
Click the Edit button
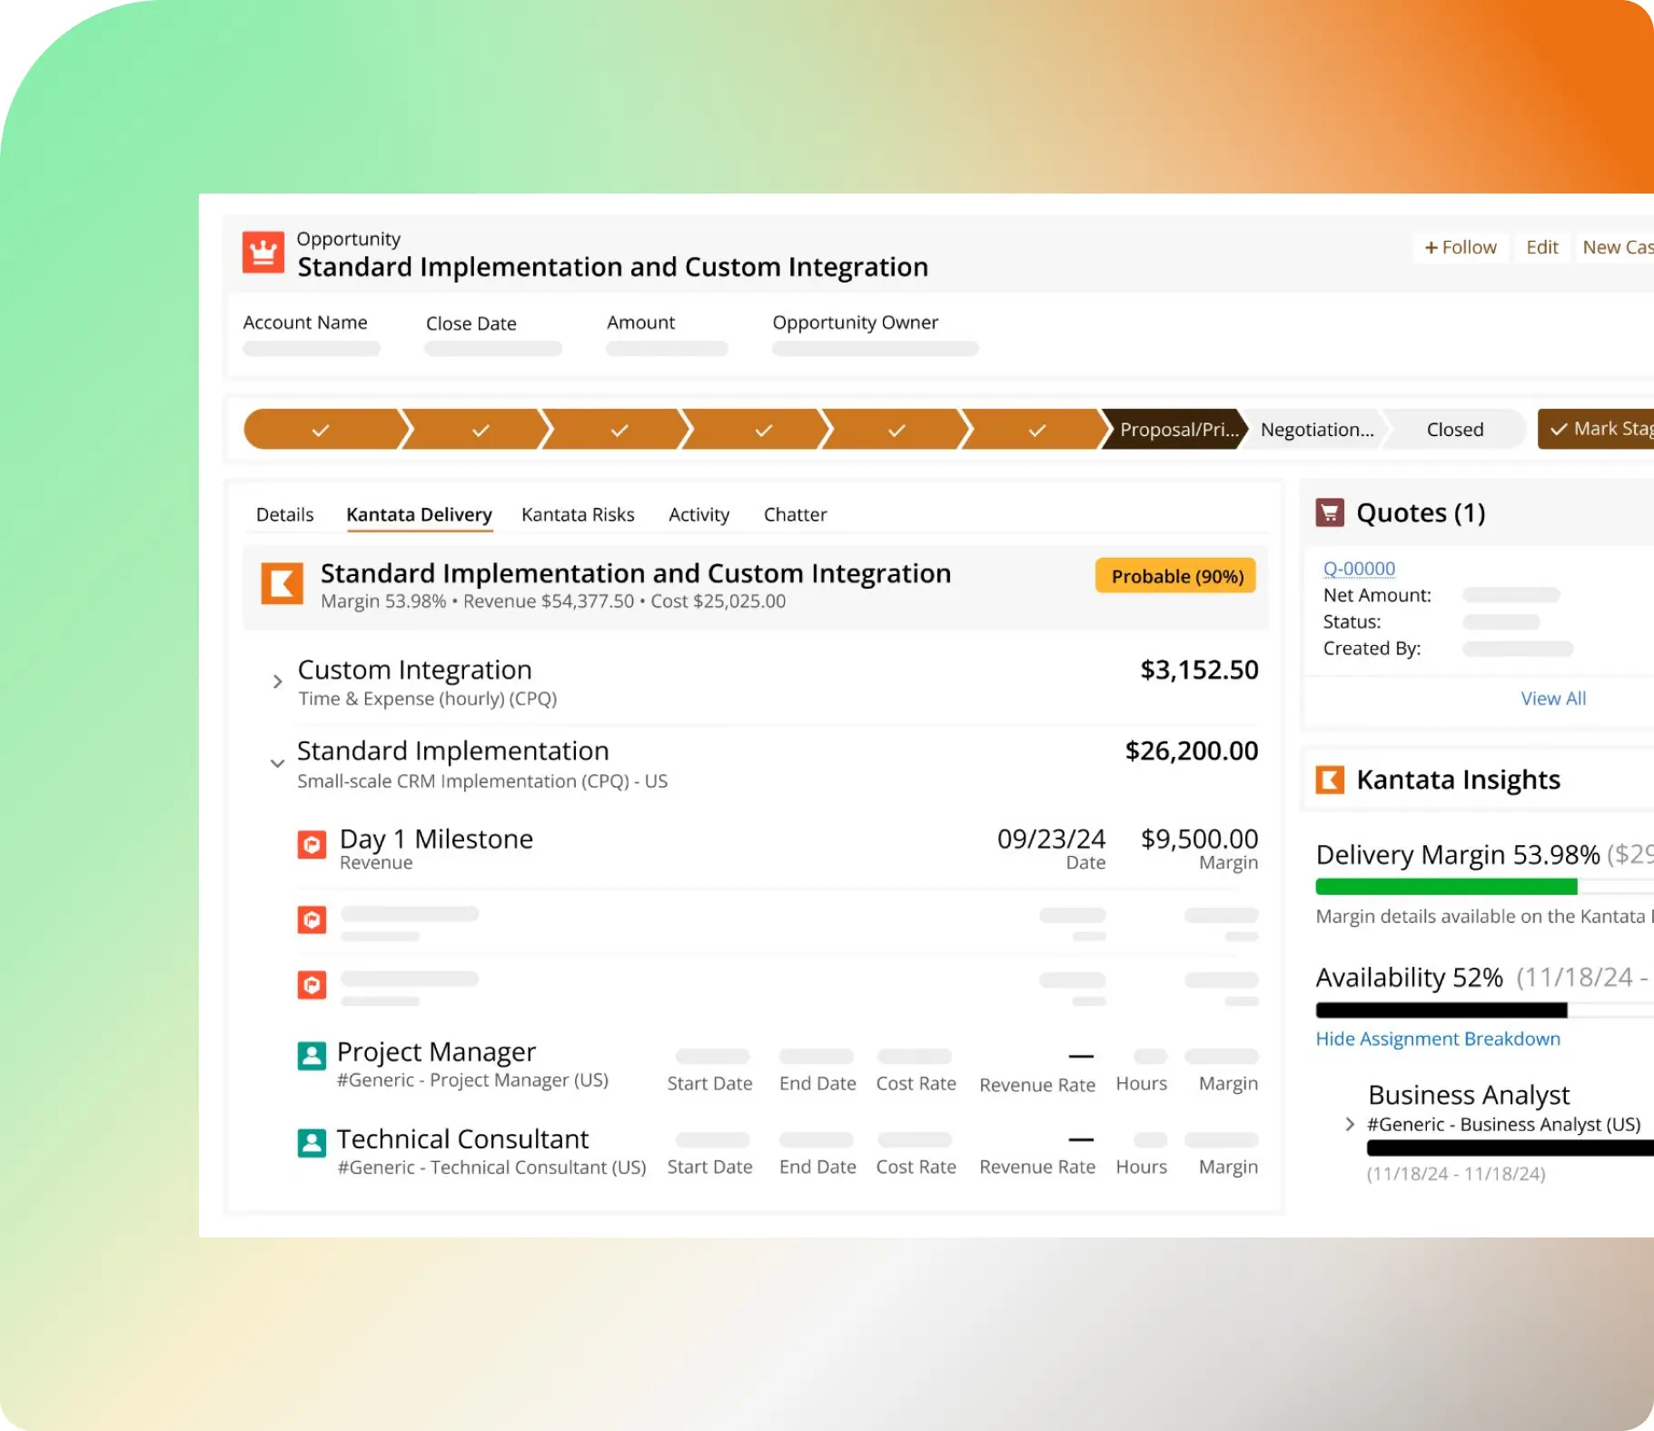(1541, 247)
